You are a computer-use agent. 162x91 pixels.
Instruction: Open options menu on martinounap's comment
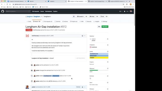coord(85,36)
